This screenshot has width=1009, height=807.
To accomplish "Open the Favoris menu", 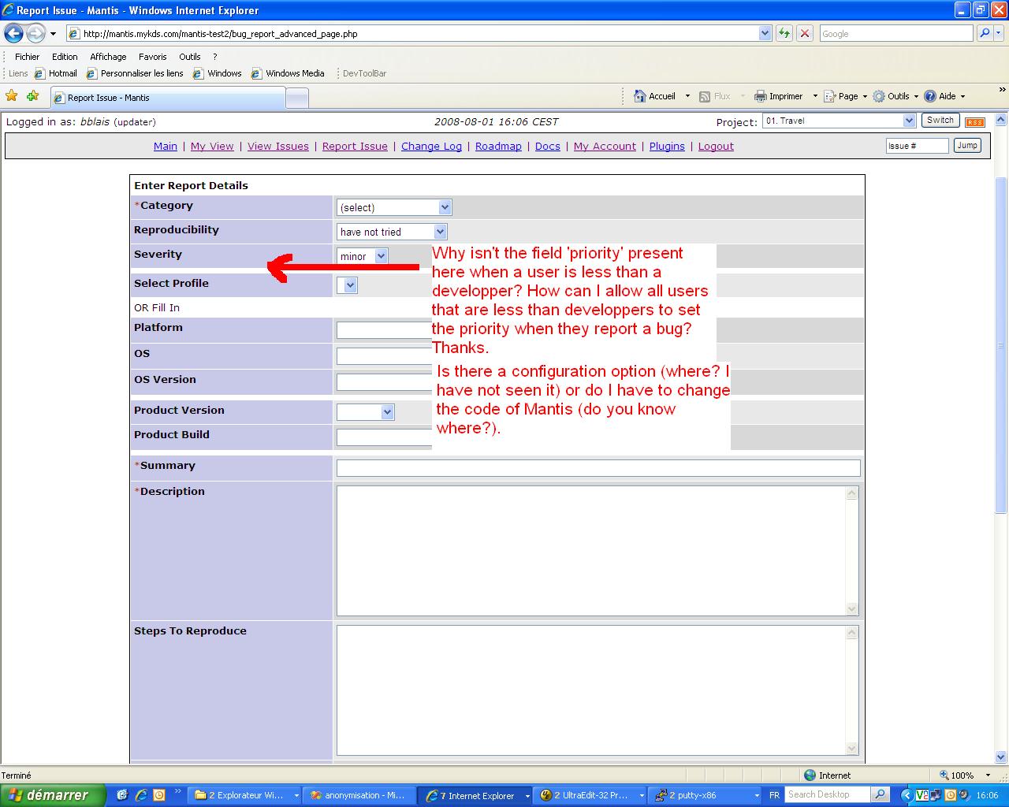I will coord(152,57).
